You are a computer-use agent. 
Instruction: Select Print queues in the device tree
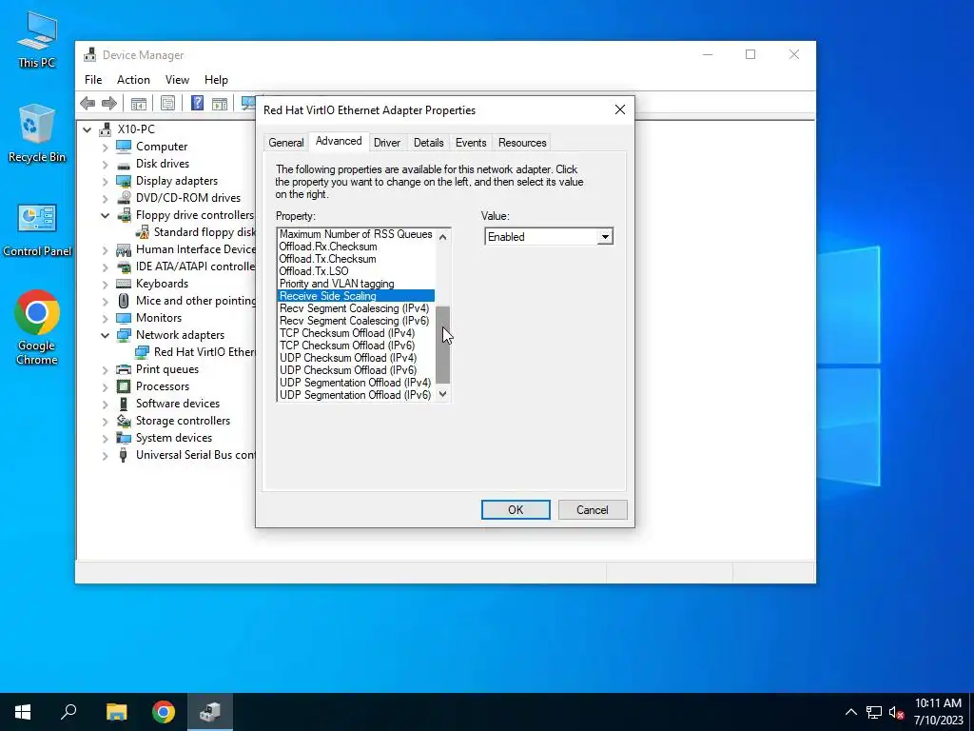(x=167, y=370)
